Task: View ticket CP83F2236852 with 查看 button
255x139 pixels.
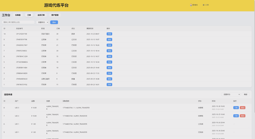Action: pos(109,51)
